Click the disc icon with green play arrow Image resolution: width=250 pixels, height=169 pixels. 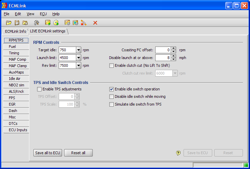pyautogui.click(x=56, y=23)
